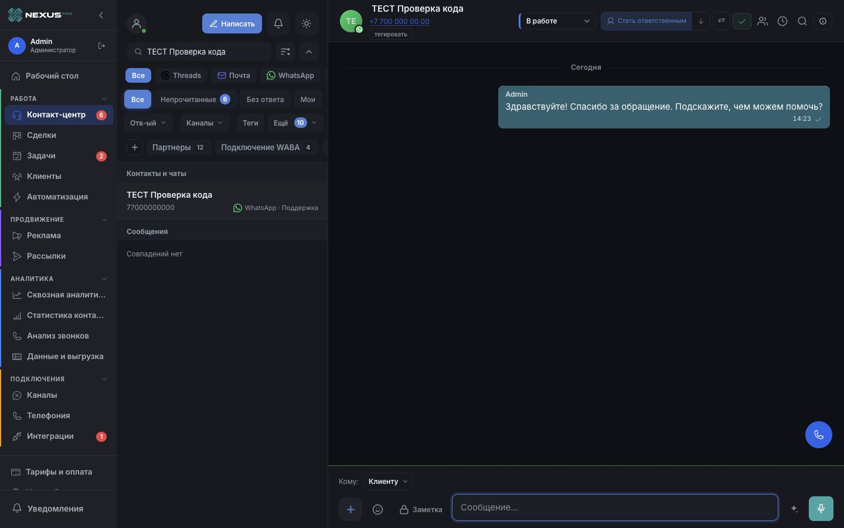Open the Каналы filter dropdown

coord(205,123)
